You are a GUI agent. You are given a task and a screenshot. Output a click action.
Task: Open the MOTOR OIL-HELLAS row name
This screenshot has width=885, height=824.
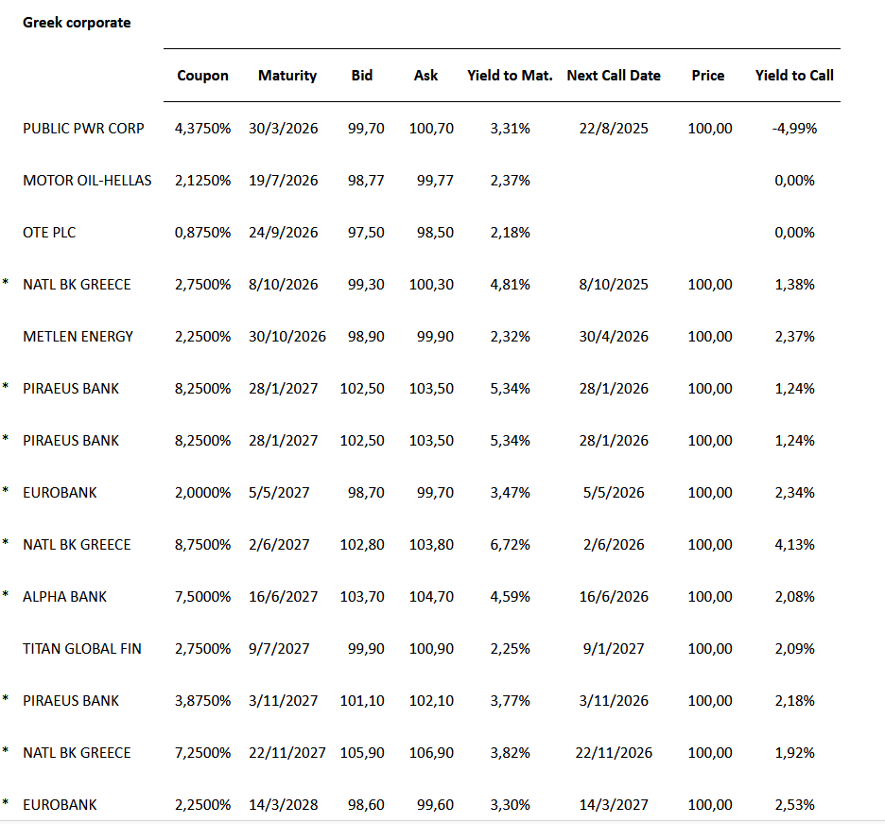click(87, 180)
